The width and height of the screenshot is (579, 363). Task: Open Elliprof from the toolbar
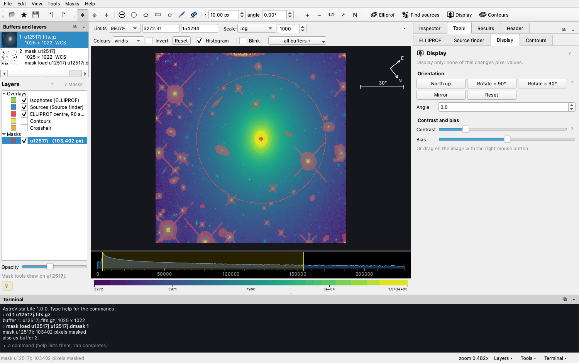click(x=383, y=15)
